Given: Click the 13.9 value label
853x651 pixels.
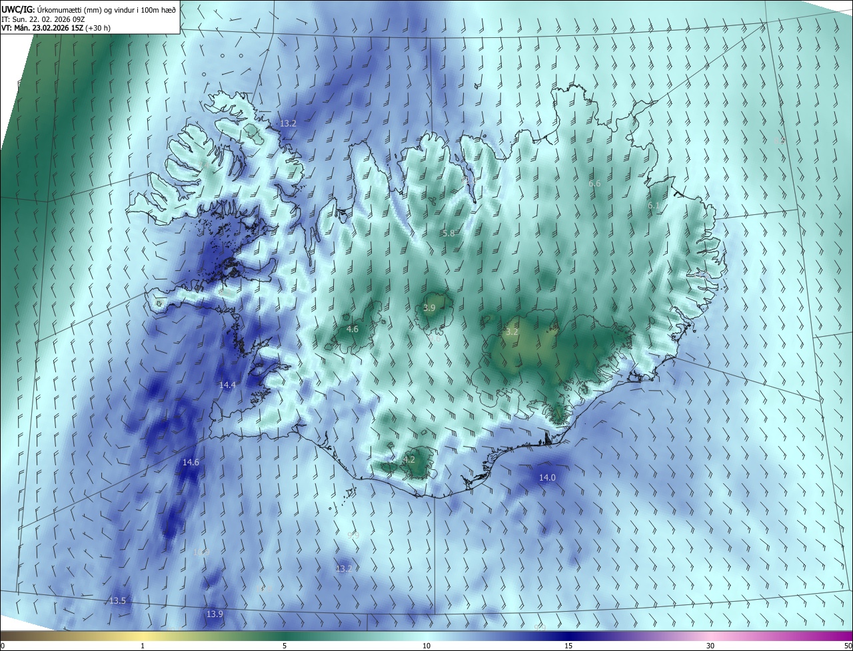Looking at the screenshot, I should click(215, 614).
